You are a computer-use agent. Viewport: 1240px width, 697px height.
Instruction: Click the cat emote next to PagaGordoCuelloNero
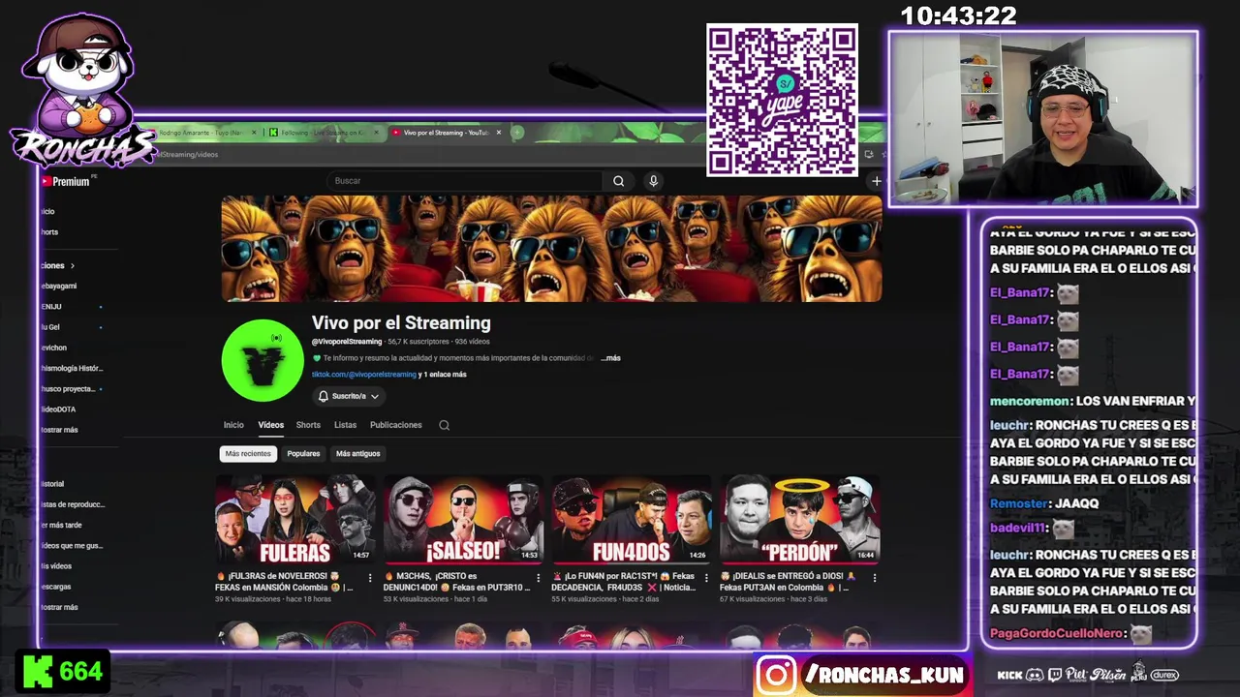click(x=1141, y=633)
